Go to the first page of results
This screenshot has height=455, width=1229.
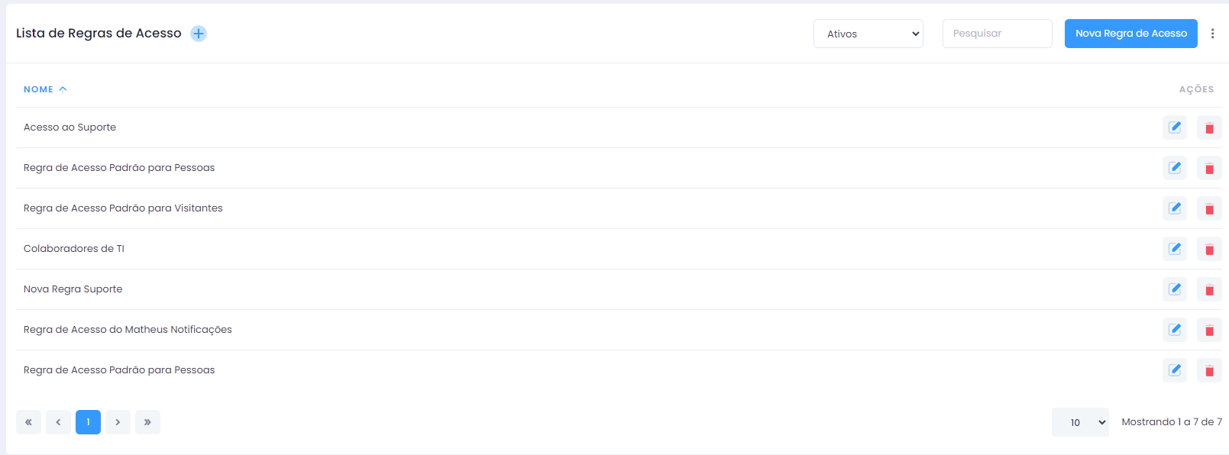click(28, 422)
